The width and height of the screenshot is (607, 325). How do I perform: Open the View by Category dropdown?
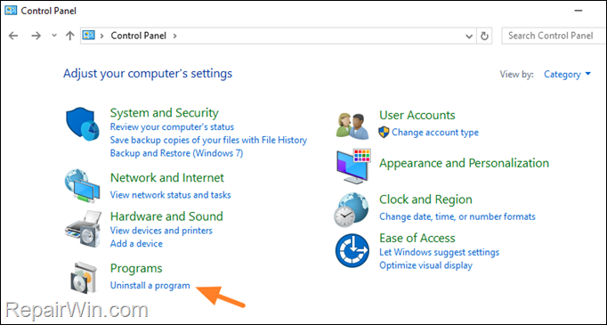tap(567, 75)
